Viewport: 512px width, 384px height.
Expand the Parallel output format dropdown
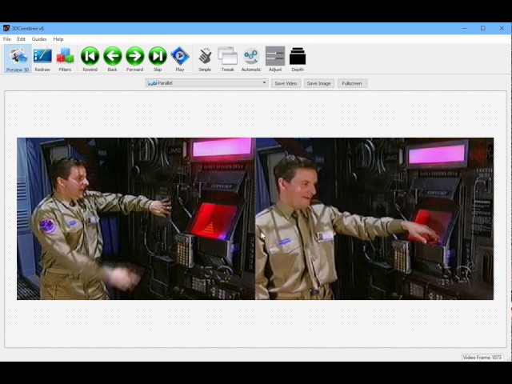point(207,83)
